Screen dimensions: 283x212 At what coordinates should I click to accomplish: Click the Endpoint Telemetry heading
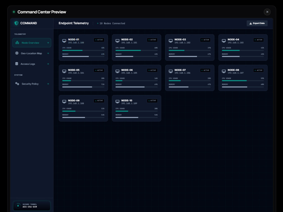tap(74, 23)
